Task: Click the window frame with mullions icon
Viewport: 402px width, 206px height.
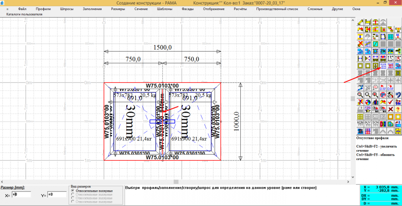Action: coord(375,66)
